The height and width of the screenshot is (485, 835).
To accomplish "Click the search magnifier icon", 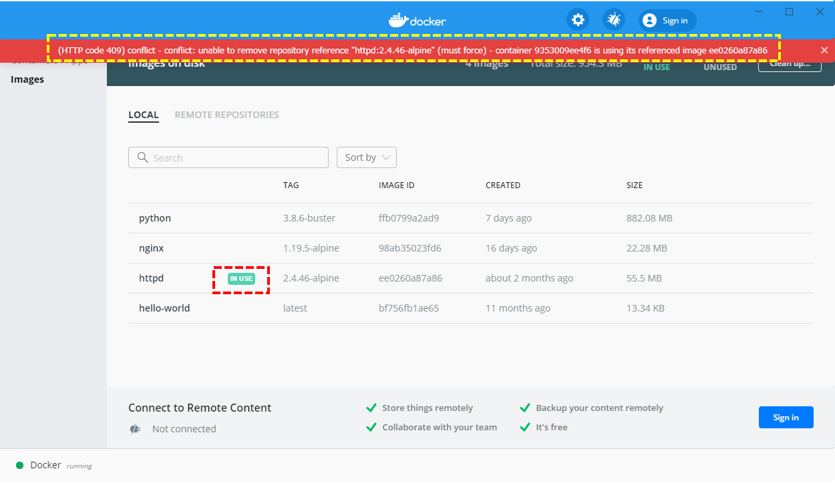I will click(142, 157).
